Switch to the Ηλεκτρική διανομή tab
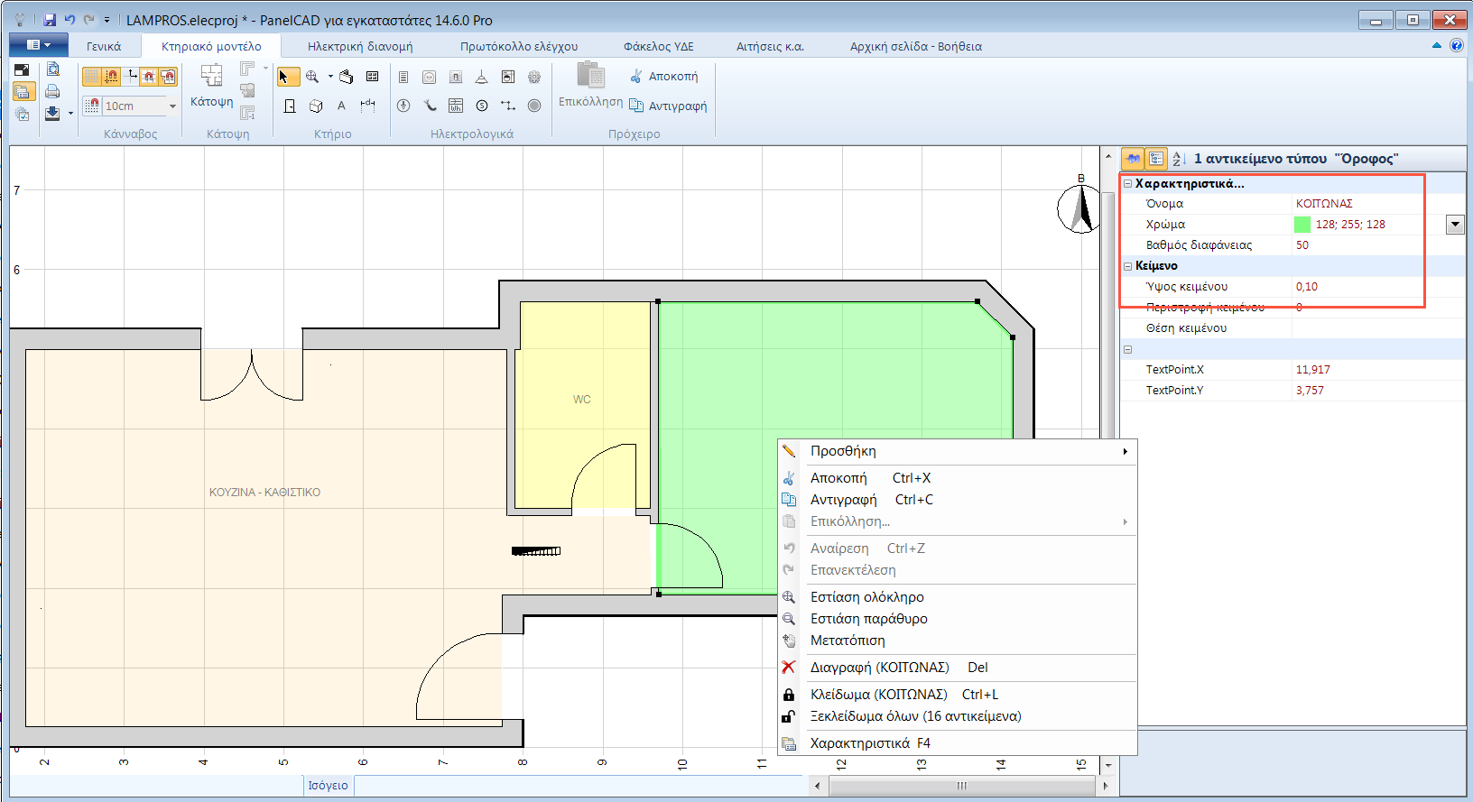1473x802 pixels. [x=359, y=46]
